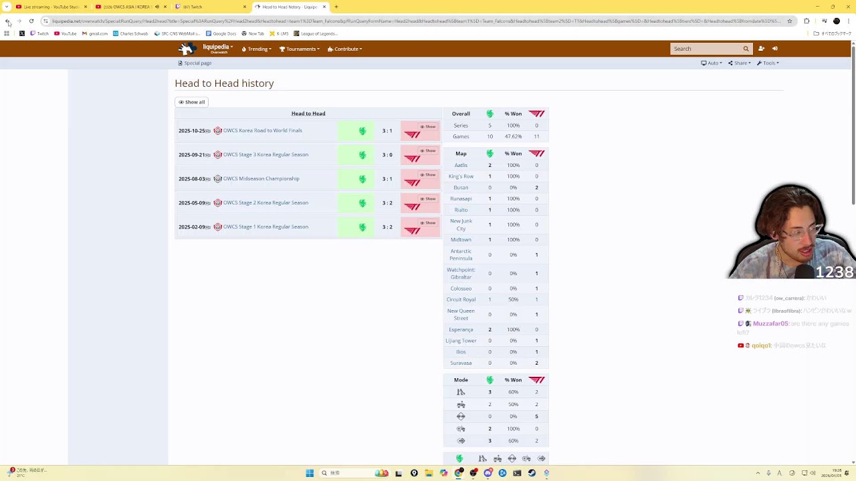Screen dimensions: 856x481
Task: Open the Chrome profile avatar
Action: coord(837,21)
